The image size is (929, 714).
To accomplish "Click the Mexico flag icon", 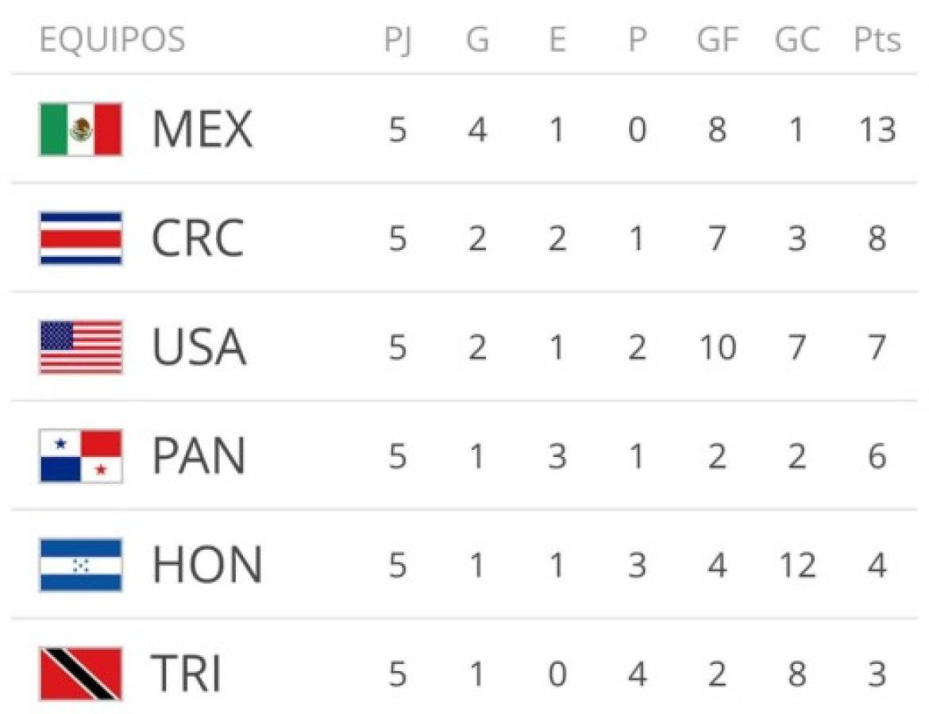I will pos(81,129).
